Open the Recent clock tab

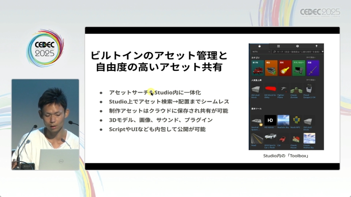point(297,46)
